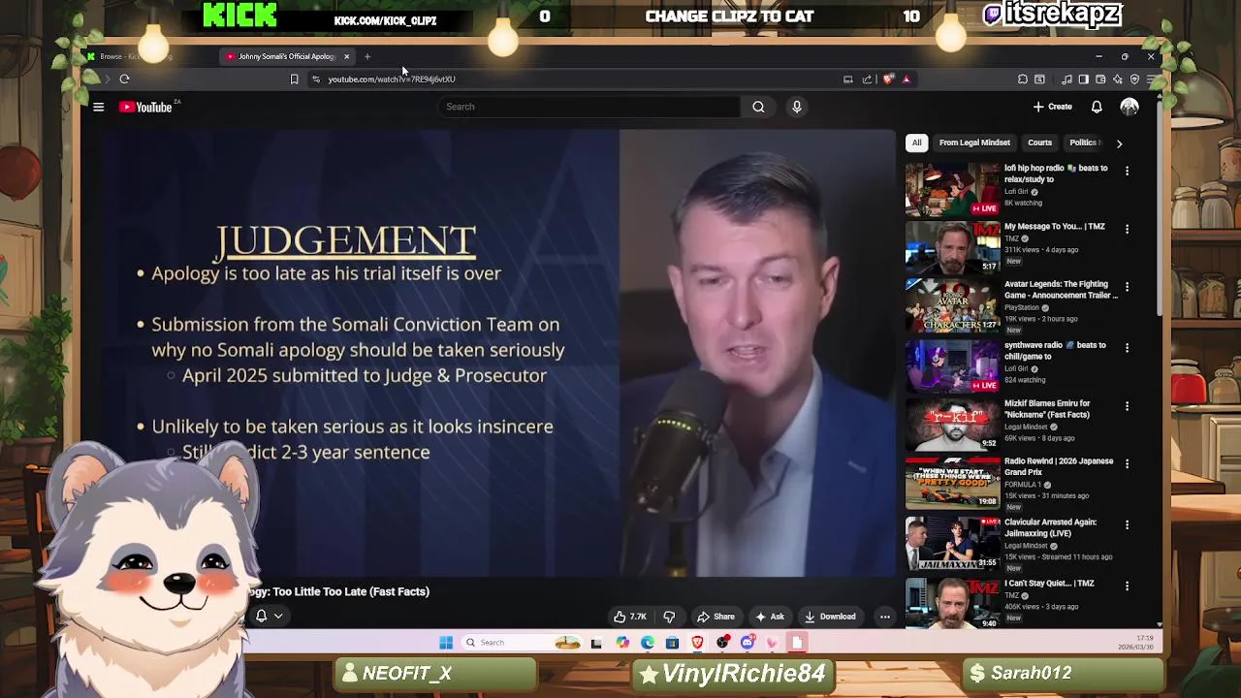Open 'Radio Rewind | 2026 Japanese Grand Prix' title
Viewport: 1241px width, 698px height.
coord(1059,467)
